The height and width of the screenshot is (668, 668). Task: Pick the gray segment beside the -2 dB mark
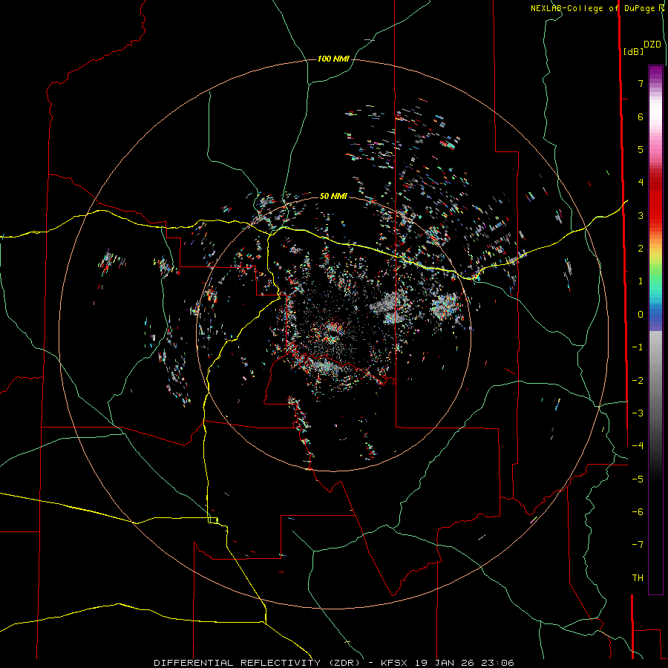coord(655,381)
